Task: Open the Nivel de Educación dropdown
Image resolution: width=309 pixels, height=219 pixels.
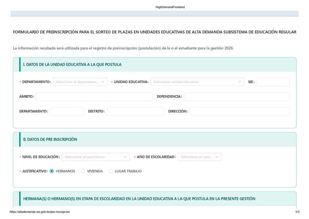Action: 96,157
